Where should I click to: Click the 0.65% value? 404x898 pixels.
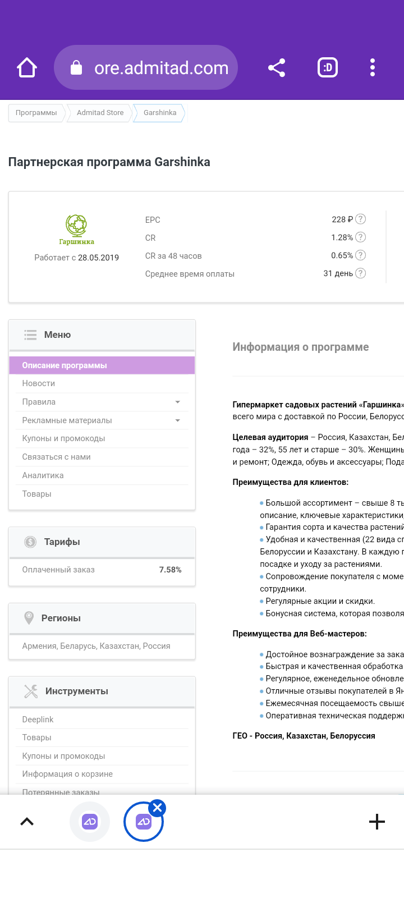click(x=342, y=255)
